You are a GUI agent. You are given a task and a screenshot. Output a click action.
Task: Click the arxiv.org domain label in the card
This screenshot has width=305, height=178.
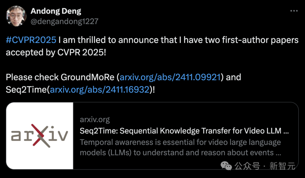point(95,120)
